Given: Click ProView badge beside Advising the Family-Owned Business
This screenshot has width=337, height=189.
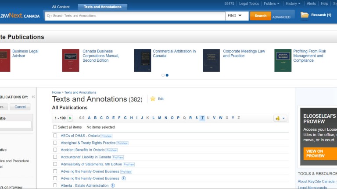Looking at the screenshot, I should [x=126, y=171].
